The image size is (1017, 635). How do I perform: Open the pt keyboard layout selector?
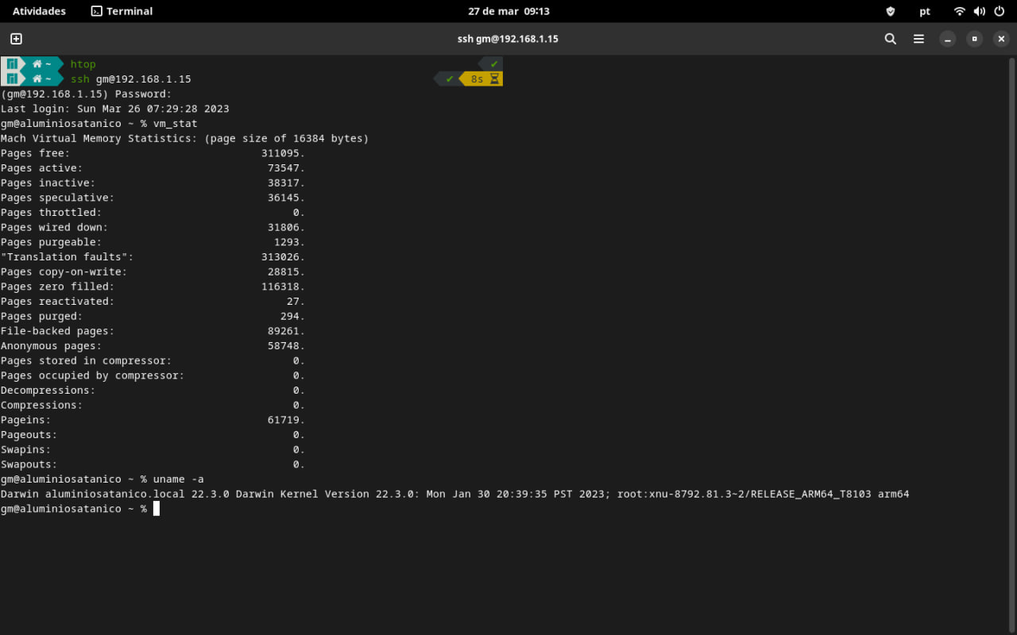point(925,11)
